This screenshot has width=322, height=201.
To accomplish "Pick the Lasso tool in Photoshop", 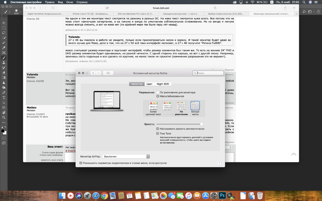I will 4,33.
